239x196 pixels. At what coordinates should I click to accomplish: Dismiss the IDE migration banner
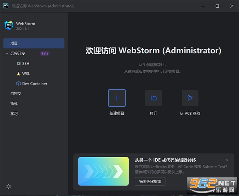tap(227, 160)
